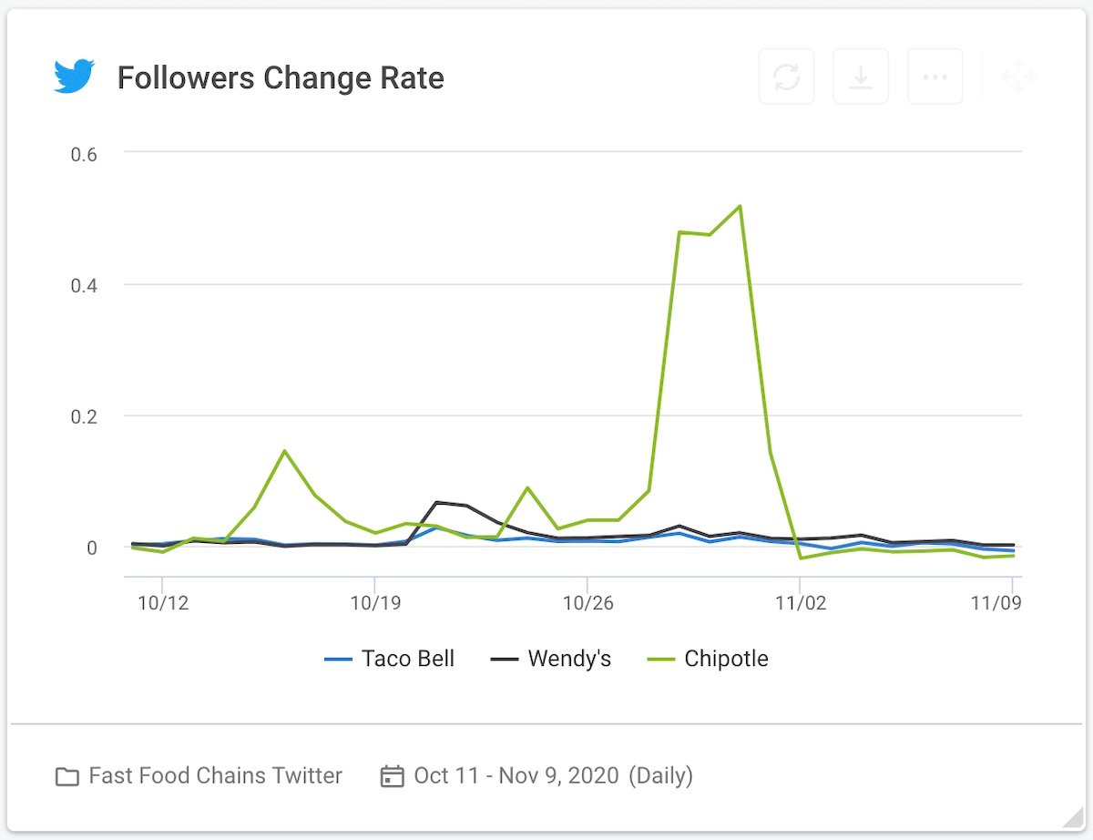Click the move/pan arrows icon

coord(1018,77)
